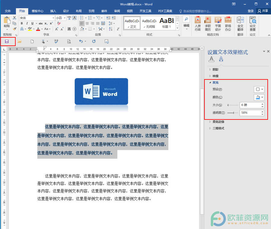
Task: Increase font size with grow font icon
Action: point(57,29)
